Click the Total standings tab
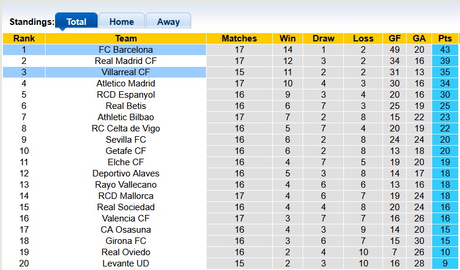 pyautogui.click(x=76, y=22)
